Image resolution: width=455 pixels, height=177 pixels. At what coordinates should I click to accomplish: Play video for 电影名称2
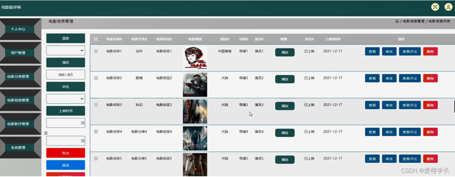[x=285, y=79]
